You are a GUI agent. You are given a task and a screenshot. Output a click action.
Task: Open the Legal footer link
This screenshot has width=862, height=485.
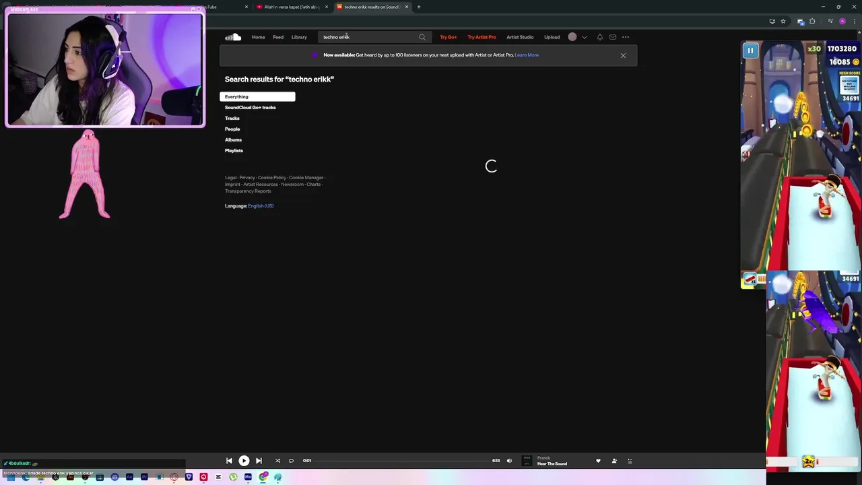point(230,178)
